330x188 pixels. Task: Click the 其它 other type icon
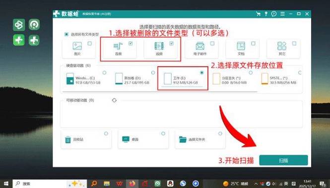282,46
